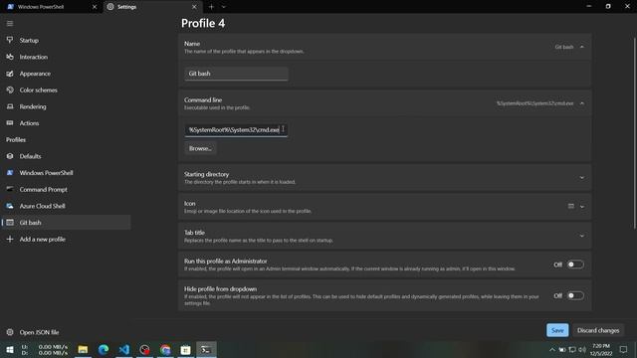
Task: Select the Azure Cloud Shell profile
Action: tap(66, 206)
